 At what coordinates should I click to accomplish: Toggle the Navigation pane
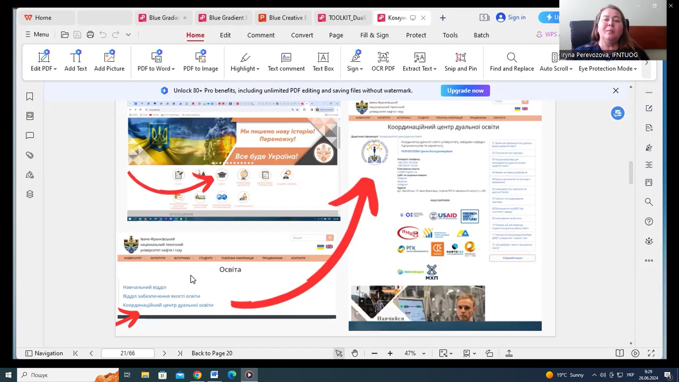[x=44, y=353]
